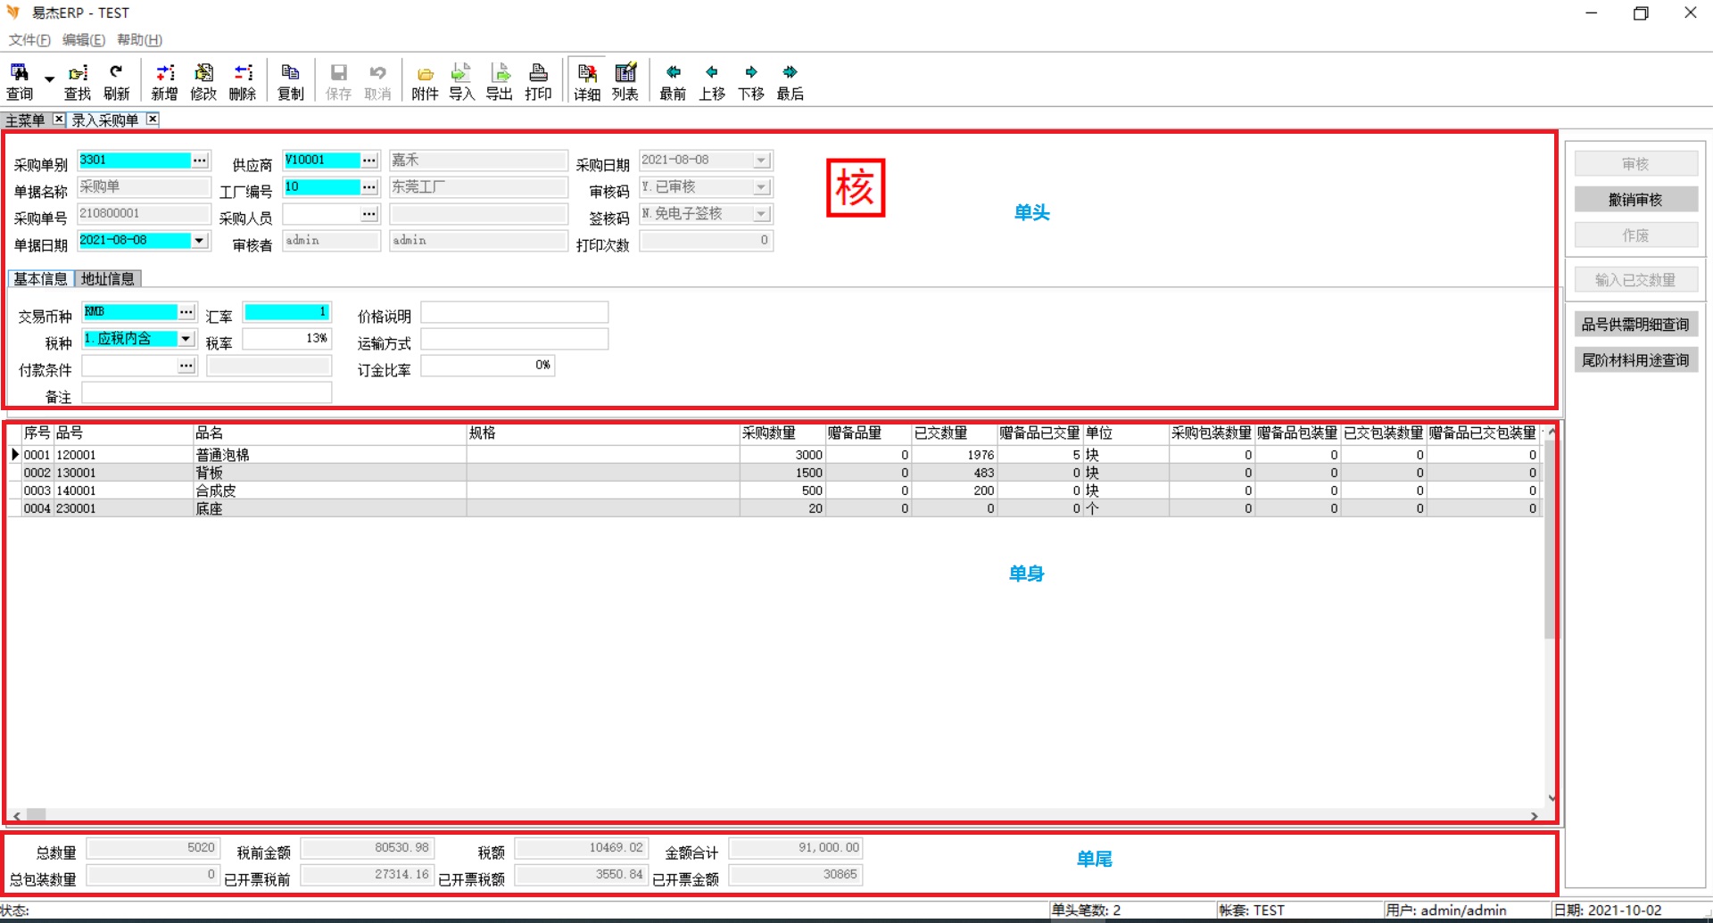
Task: Go to 最后 (Last) record icon
Action: [790, 81]
